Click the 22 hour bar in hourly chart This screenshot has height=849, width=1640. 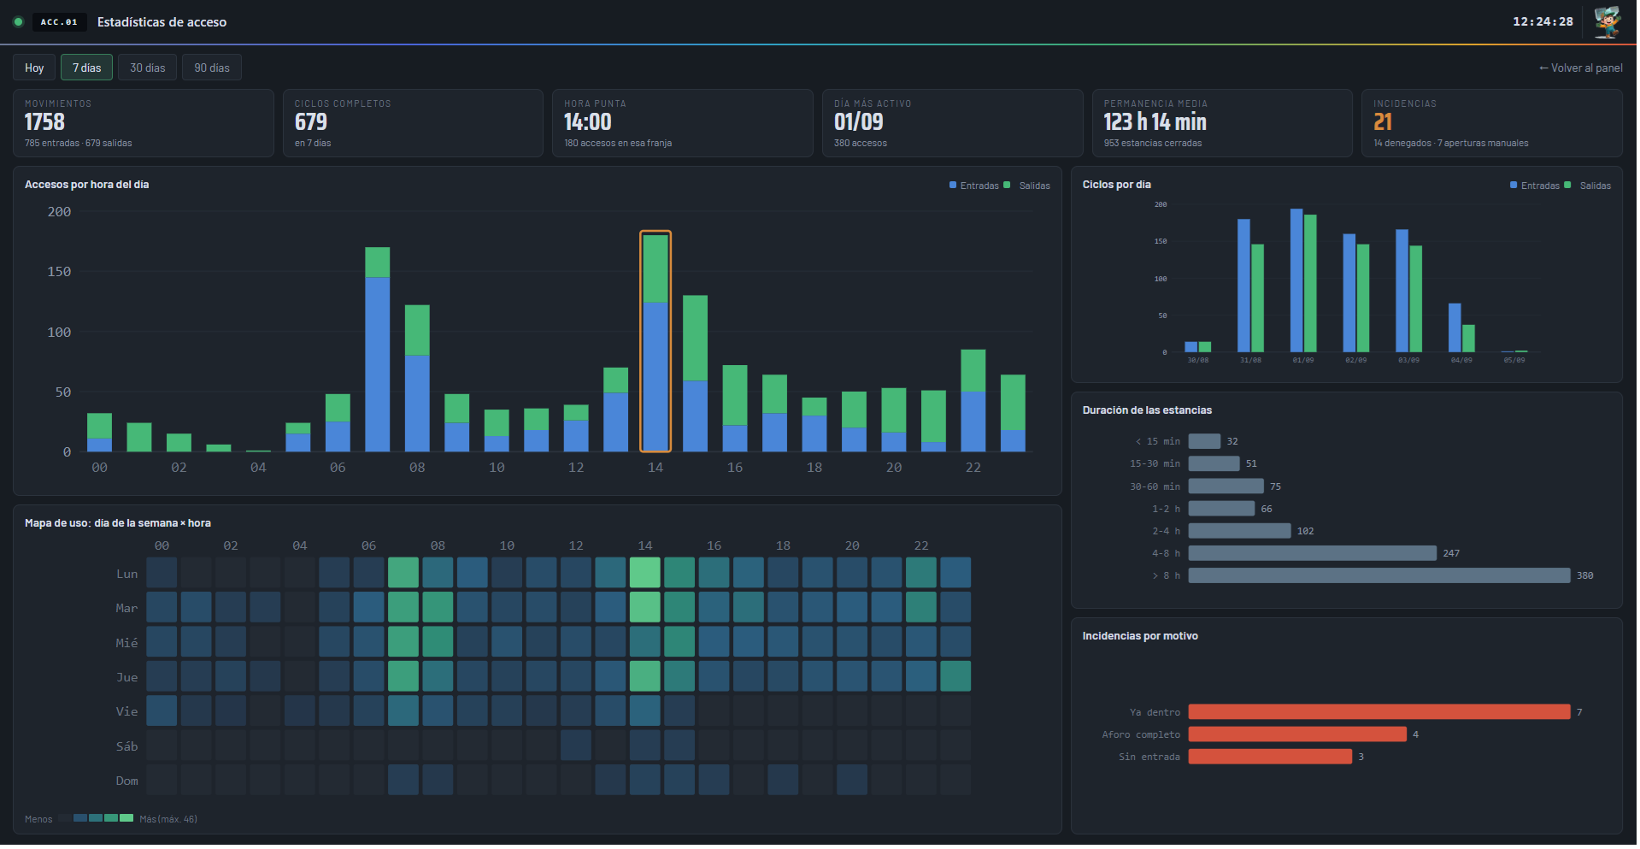point(973,400)
